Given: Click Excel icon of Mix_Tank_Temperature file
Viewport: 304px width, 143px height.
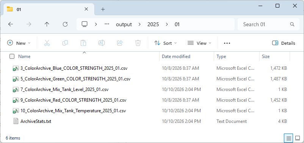Looking at the screenshot, I should point(16,111).
